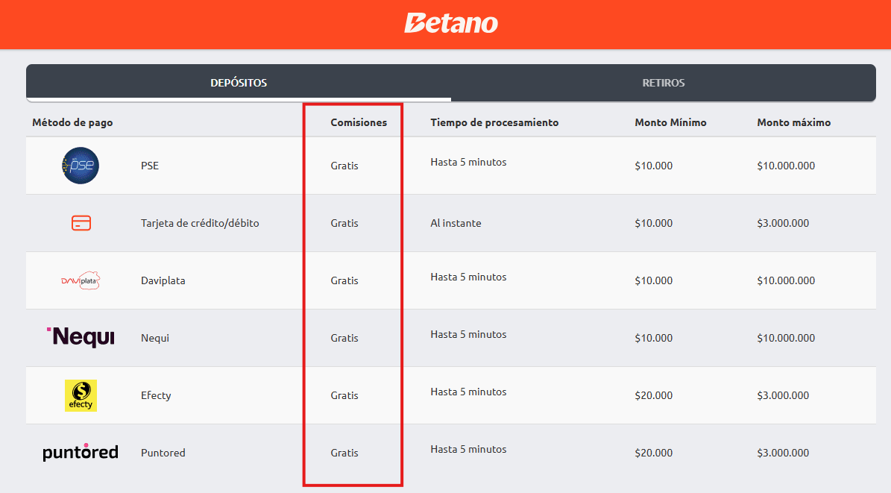The width and height of the screenshot is (891, 493).
Task: Click the Monto Mínimo column header
Action: click(670, 122)
